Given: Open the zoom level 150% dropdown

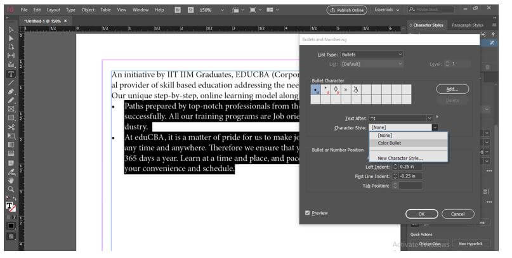Looking at the screenshot, I should 222,10.
